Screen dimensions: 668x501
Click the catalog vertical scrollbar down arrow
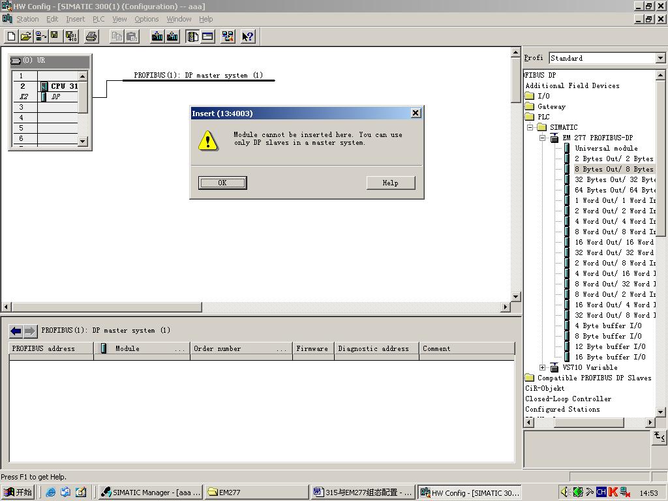[660, 412]
